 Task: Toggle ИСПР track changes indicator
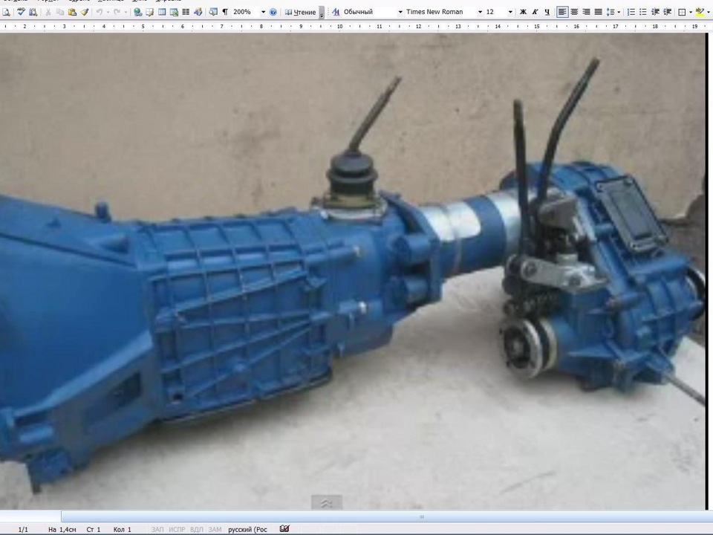click(x=177, y=530)
